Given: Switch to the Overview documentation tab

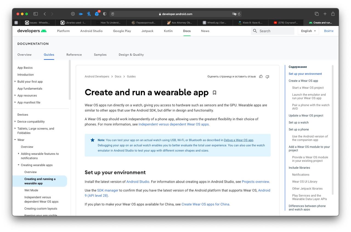Looking at the screenshot, I should [24, 55].
